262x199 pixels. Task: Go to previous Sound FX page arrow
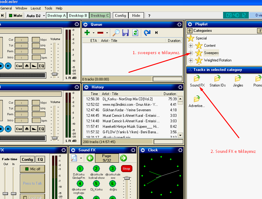[90, 158]
